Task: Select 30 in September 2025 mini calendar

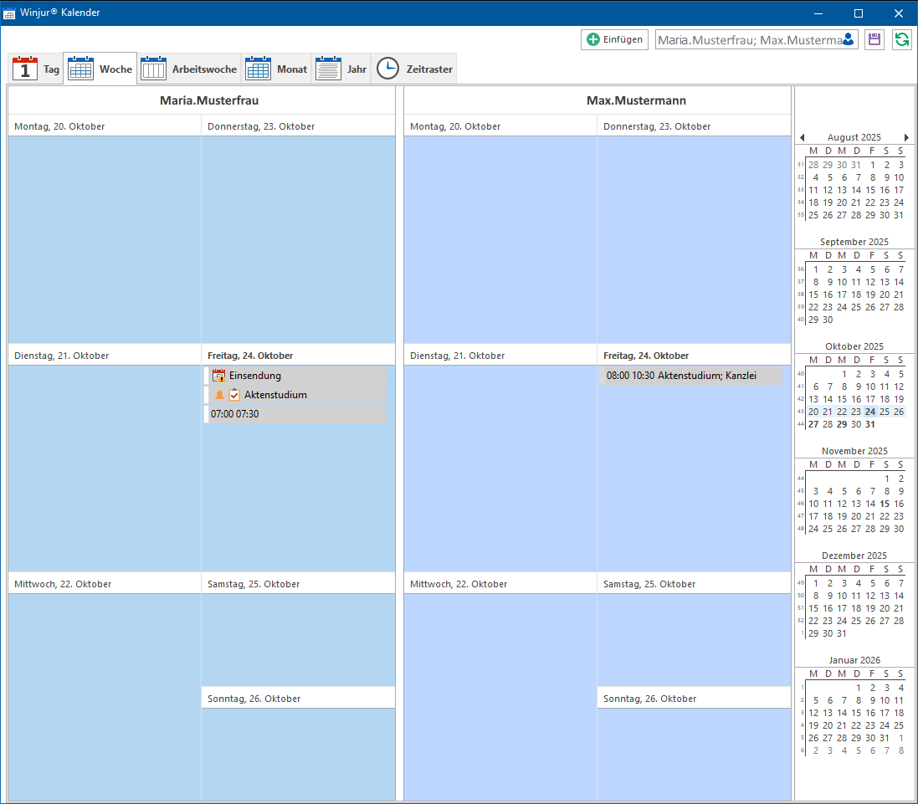Action: pos(828,320)
